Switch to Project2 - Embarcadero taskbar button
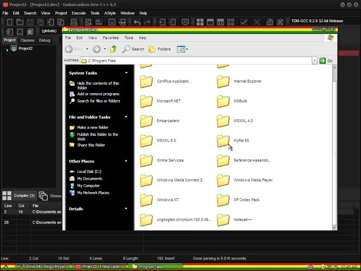361x271 pixels. click(99, 267)
